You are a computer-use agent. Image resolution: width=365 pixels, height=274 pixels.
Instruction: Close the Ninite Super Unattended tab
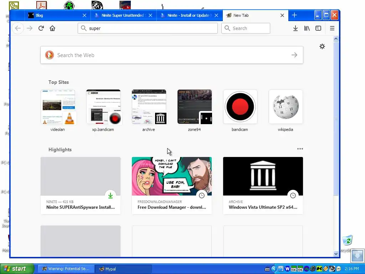150,15
